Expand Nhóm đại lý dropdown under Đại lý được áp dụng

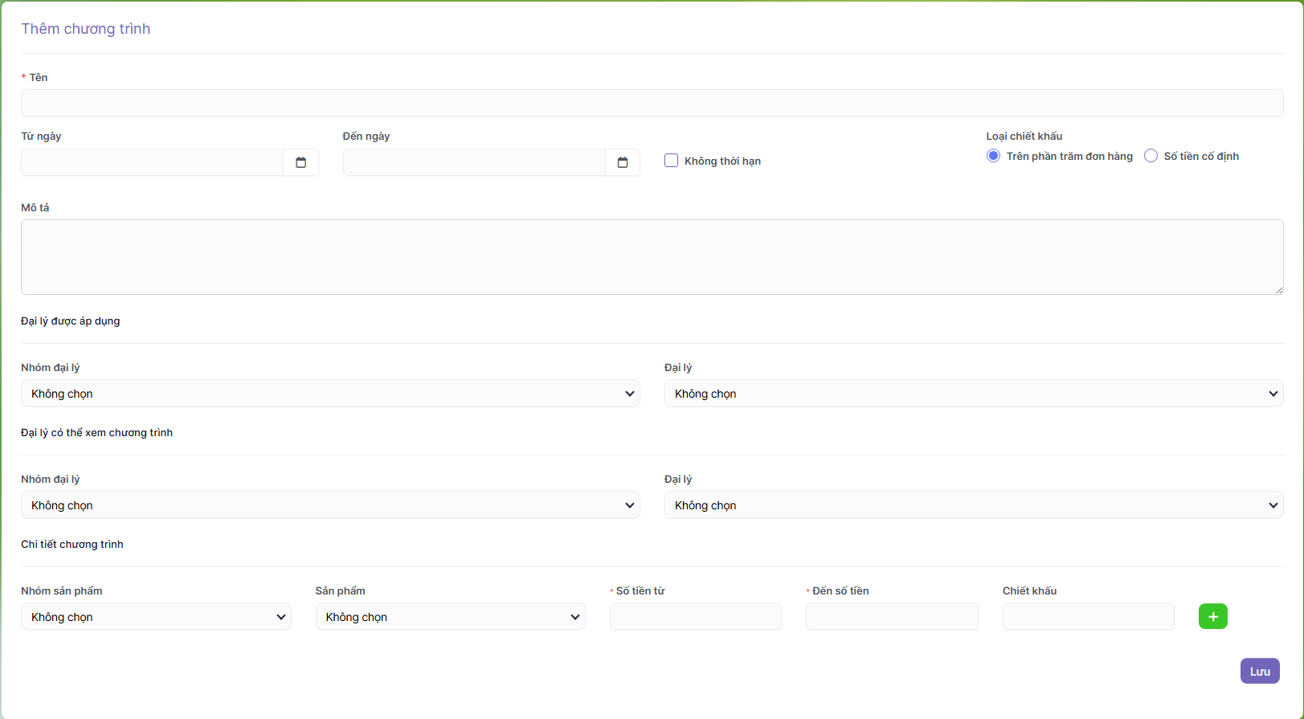pyautogui.click(x=330, y=394)
